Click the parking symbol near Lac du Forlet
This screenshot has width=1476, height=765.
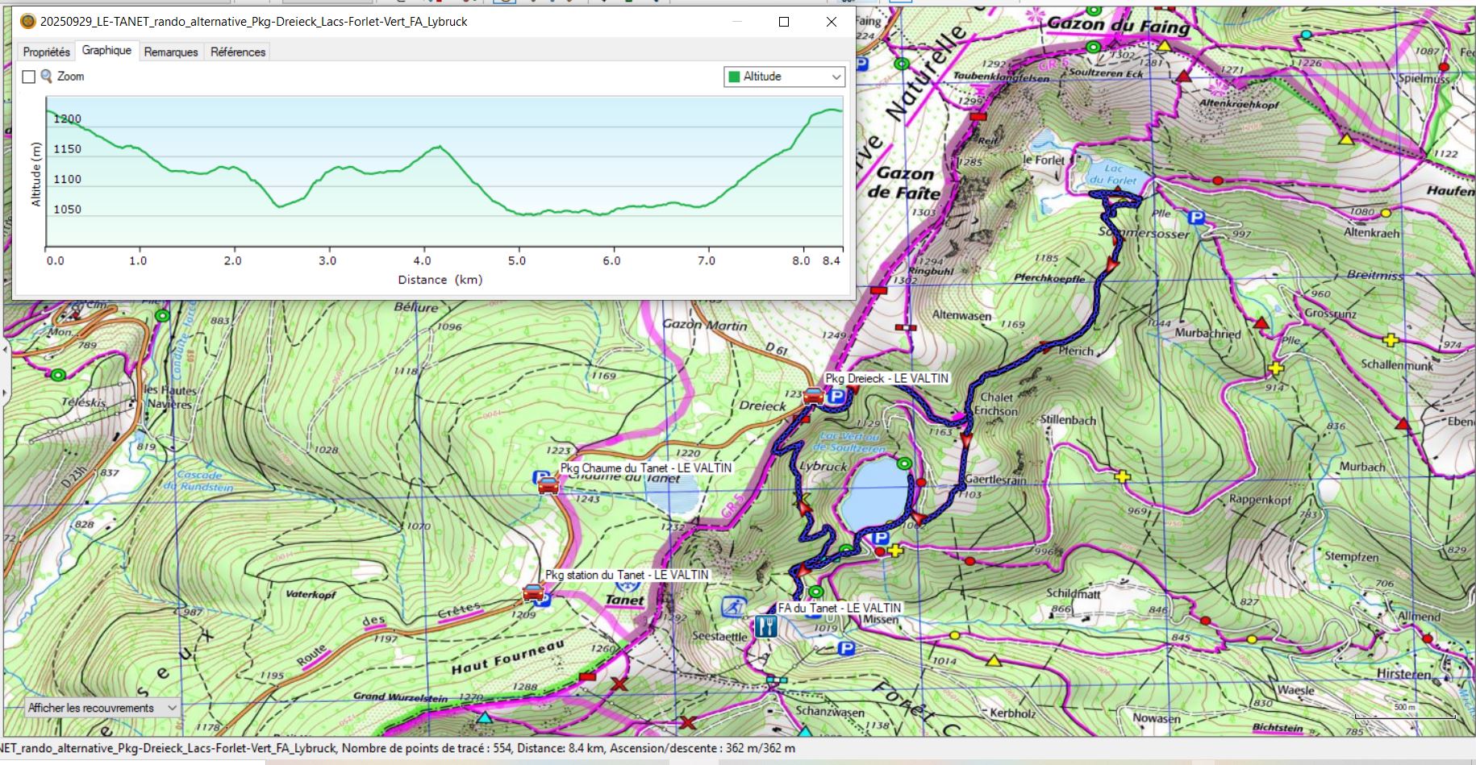(1196, 218)
